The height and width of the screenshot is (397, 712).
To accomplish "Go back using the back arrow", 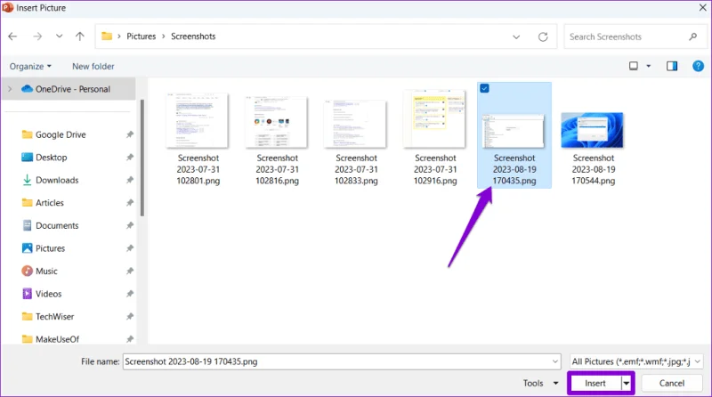I will [12, 36].
